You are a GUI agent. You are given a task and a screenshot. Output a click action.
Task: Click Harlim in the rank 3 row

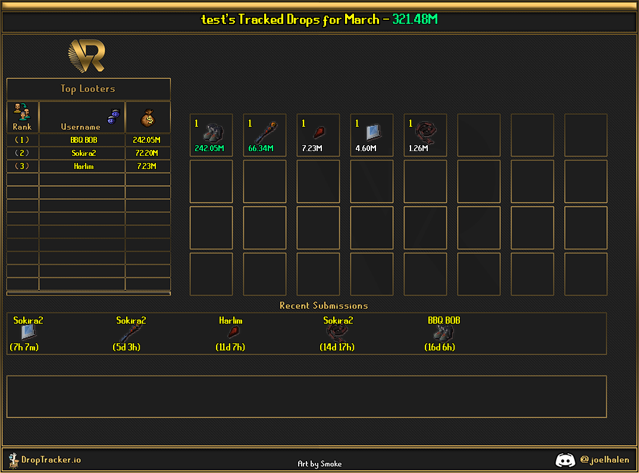pyautogui.click(x=83, y=167)
